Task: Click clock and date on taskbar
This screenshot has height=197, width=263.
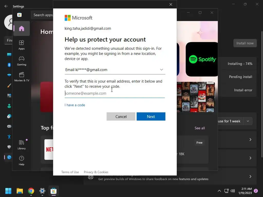Action: [x=245, y=191]
